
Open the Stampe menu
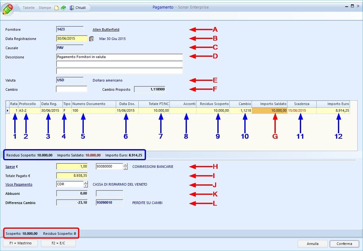(x=45, y=8)
